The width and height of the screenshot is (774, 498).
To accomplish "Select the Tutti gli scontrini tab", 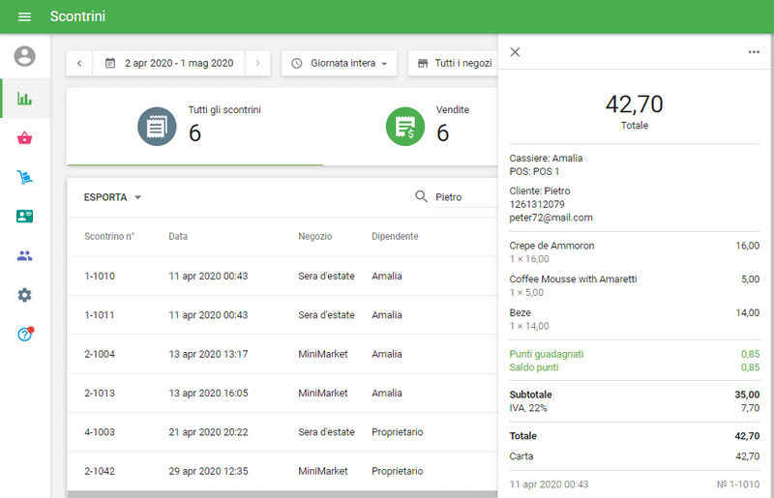I will [194, 127].
